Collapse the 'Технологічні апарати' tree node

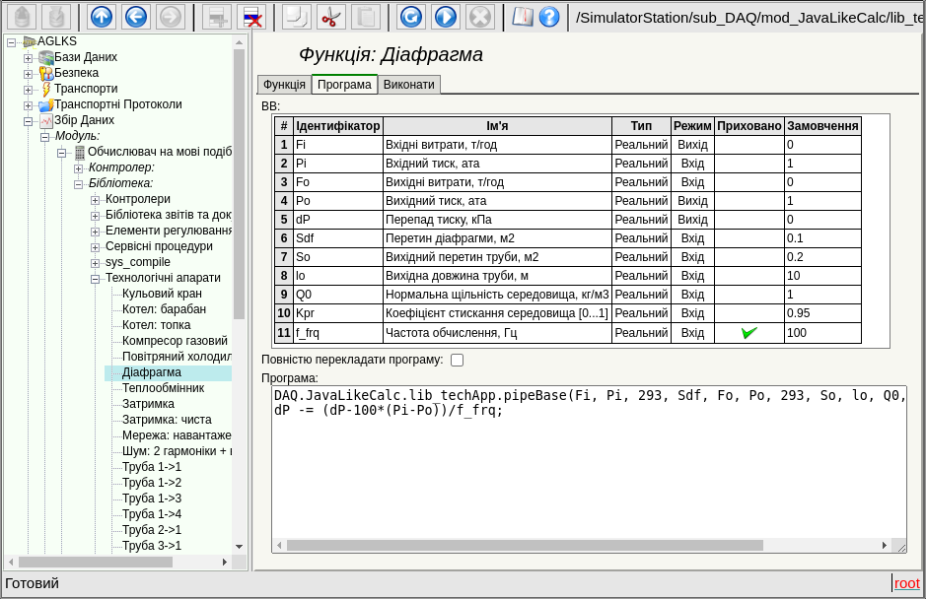pos(96,279)
